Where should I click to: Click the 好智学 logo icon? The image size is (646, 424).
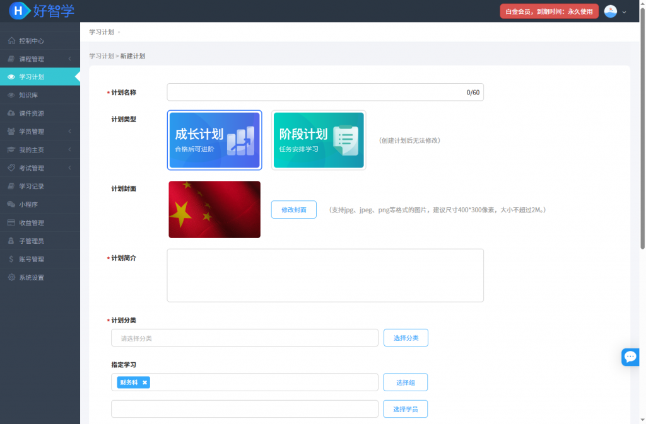pyautogui.click(x=18, y=11)
